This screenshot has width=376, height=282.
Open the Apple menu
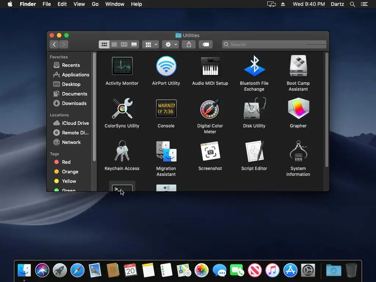click(10, 4)
